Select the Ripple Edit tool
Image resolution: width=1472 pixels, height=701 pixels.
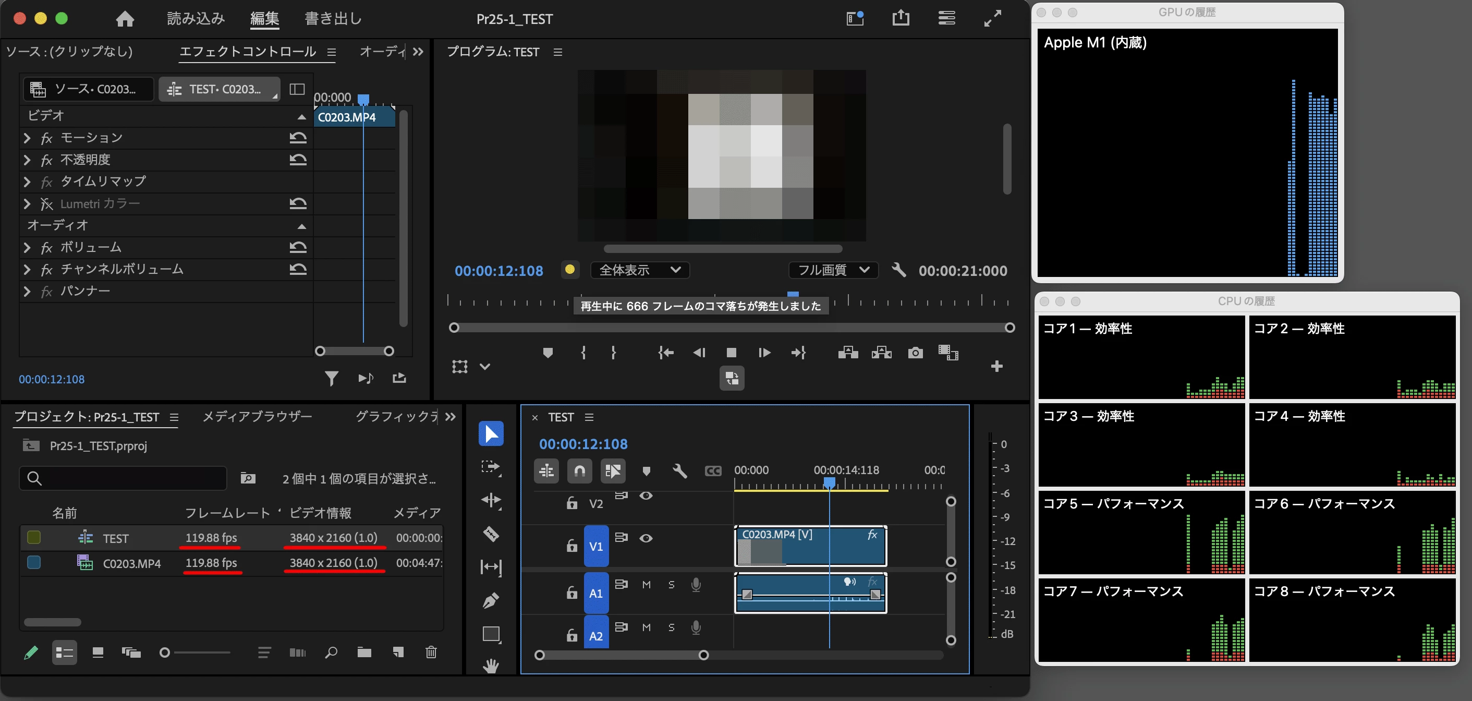point(491,500)
